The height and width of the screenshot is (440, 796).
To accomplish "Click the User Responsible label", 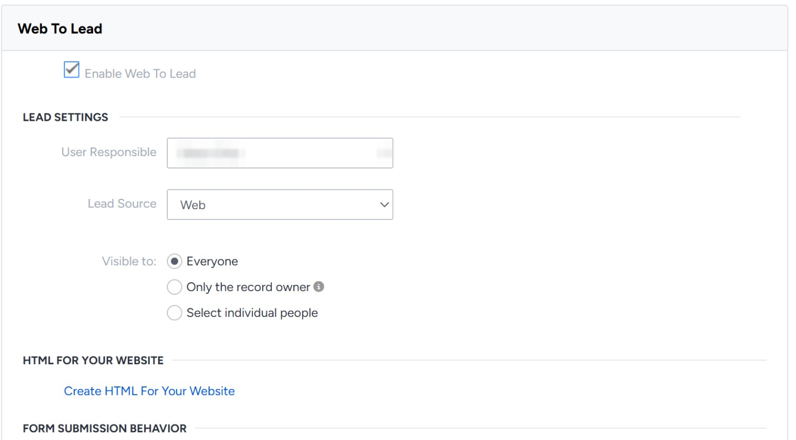I will click(109, 152).
